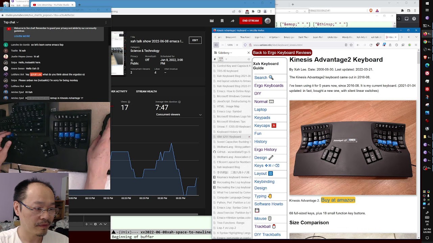Viewport: 433px width, 243px height.
Task: Open the Firefox hamburger menu
Action: (416, 45)
